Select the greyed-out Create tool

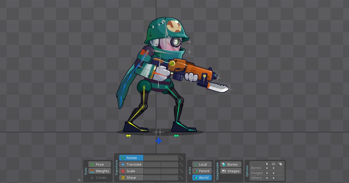(x=100, y=178)
